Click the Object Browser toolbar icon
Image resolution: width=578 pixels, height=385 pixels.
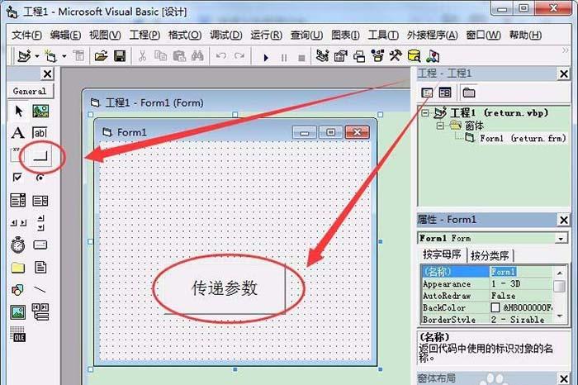[x=377, y=56]
